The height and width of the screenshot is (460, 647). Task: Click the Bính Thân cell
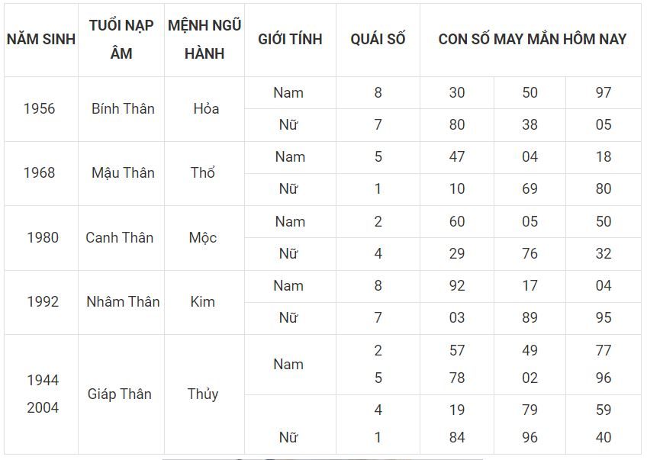(x=123, y=109)
